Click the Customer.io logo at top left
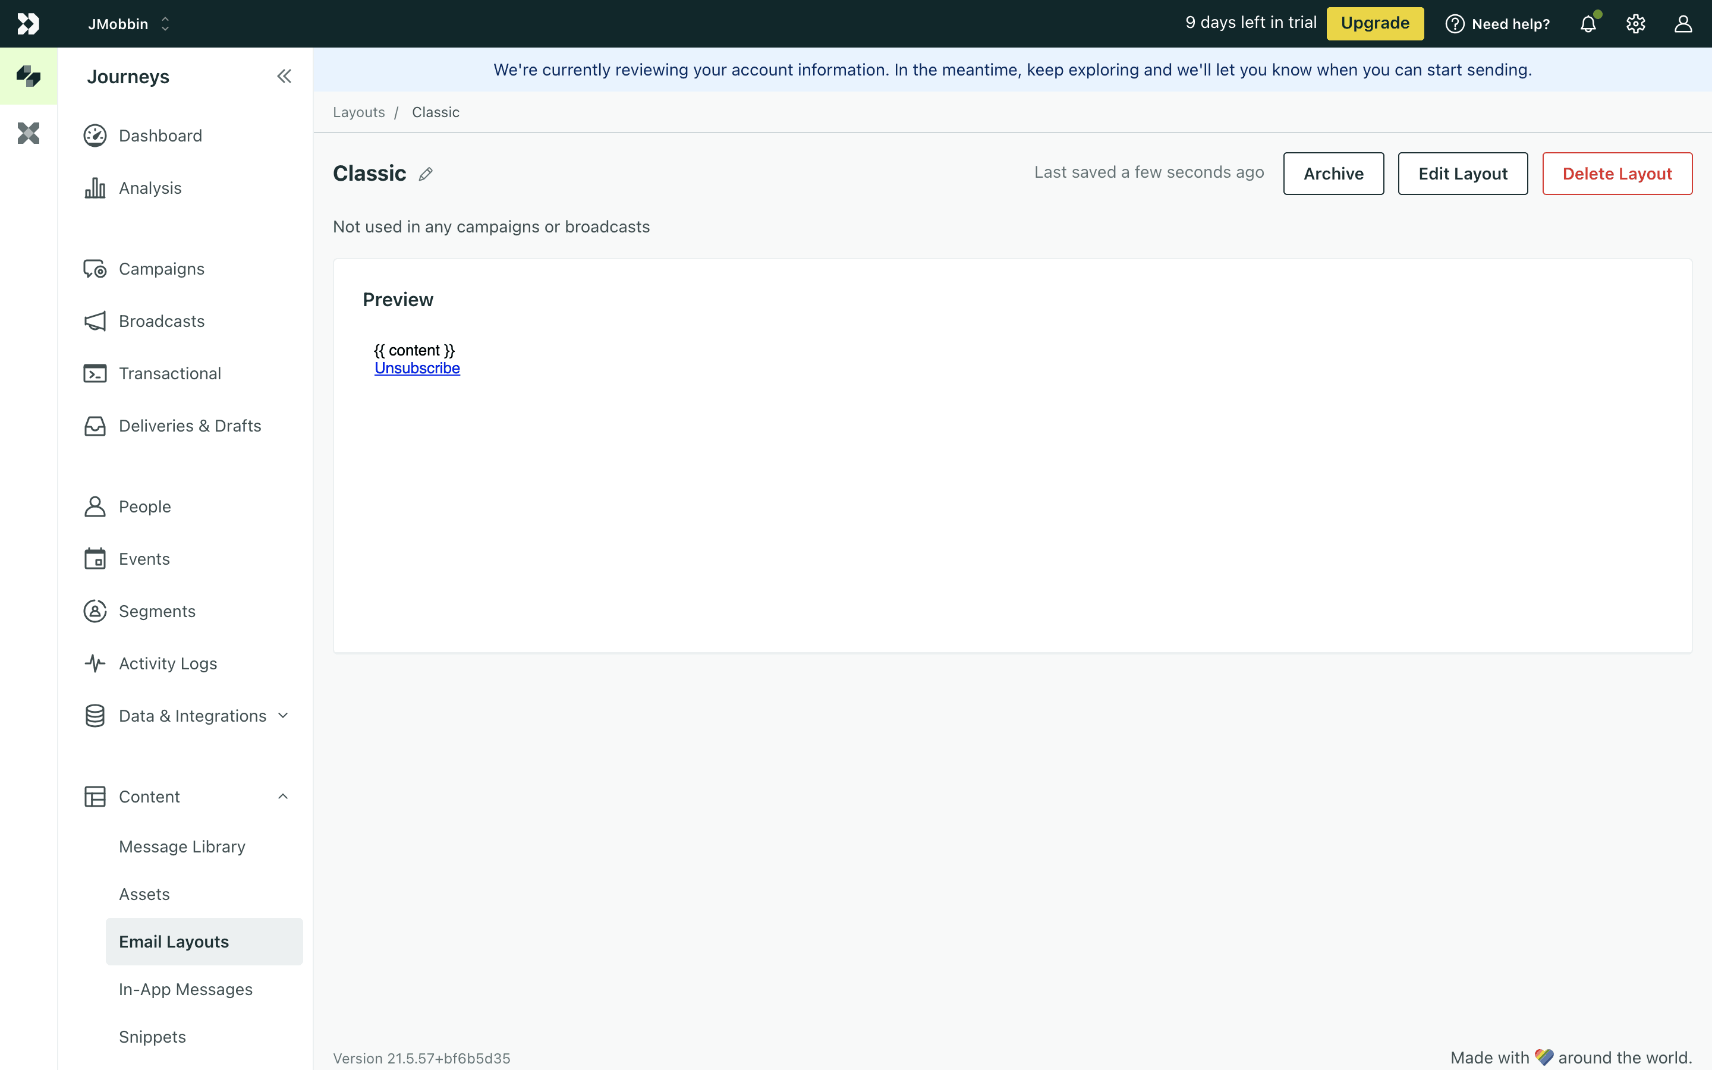Image resolution: width=1712 pixels, height=1070 pixels. (29, 24)
